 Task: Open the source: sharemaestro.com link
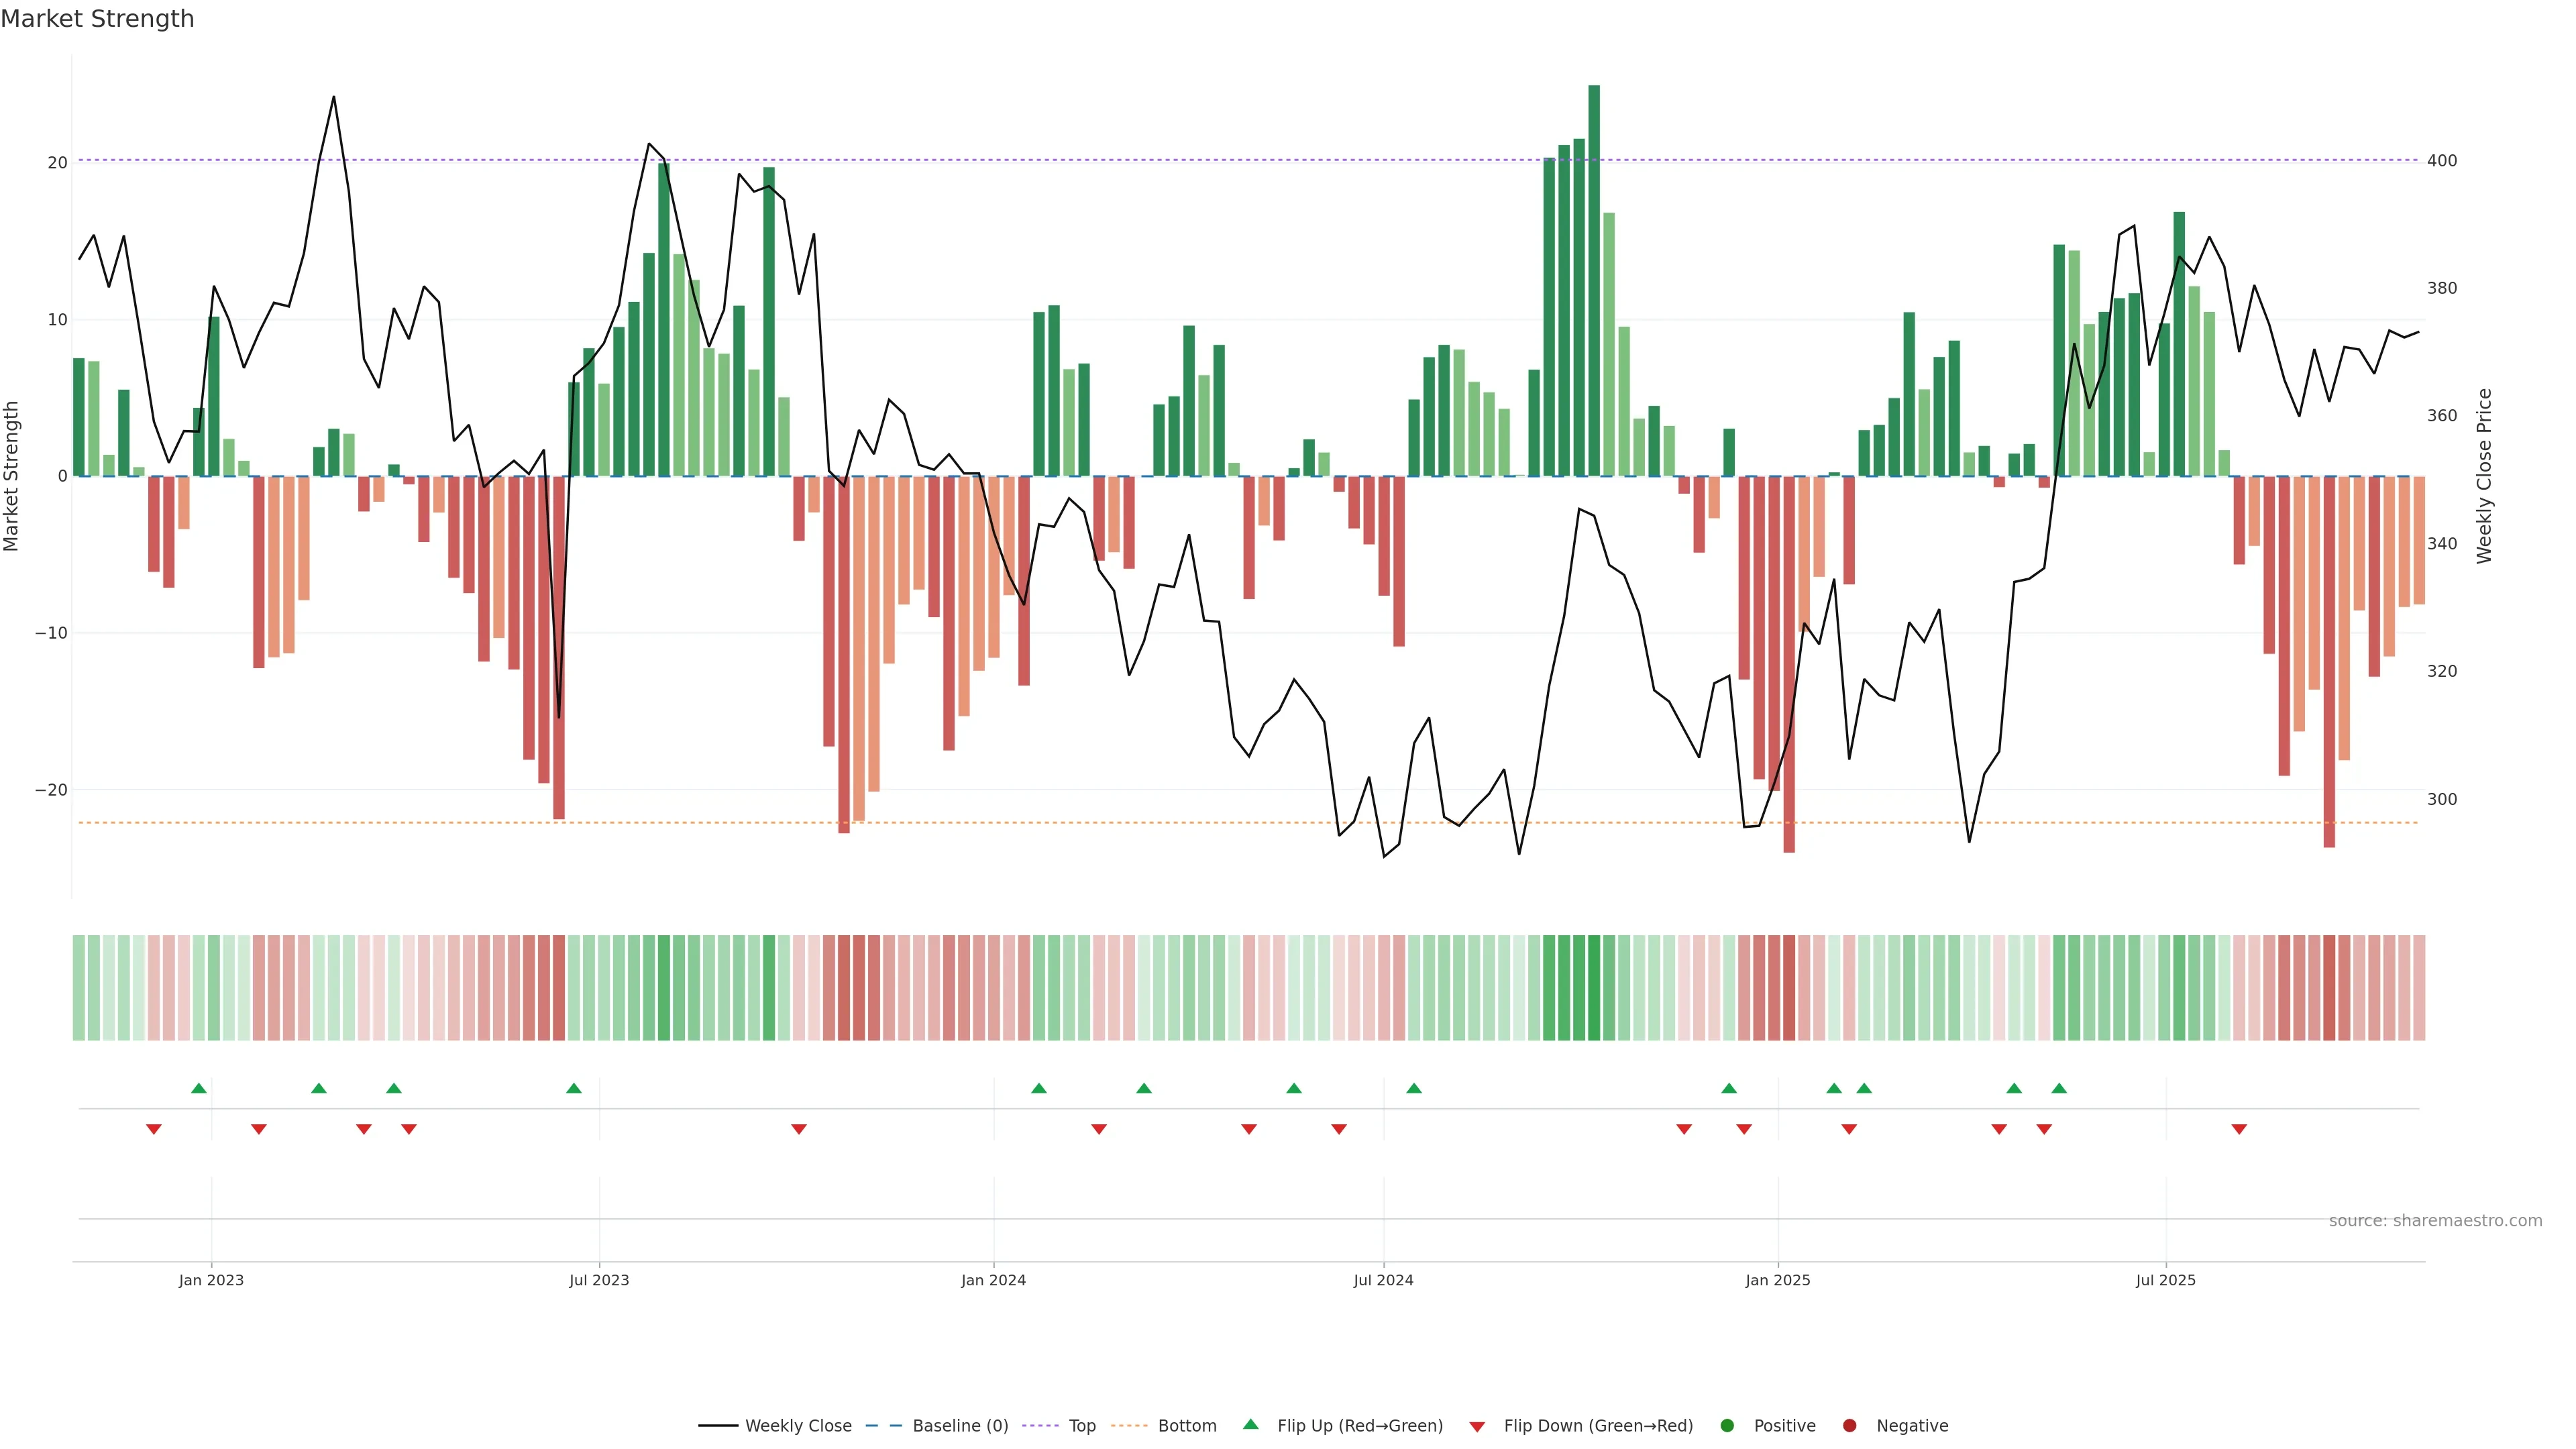2435,1220
